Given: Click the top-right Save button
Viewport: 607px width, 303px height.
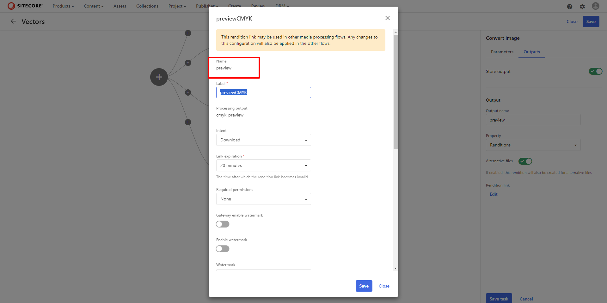Looking at the screenshot, I should pos(591,21).
